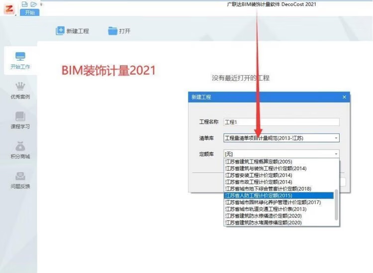Open the quick access toolbar dropdown arrow

pyautogui.click(x=41, y=4)
